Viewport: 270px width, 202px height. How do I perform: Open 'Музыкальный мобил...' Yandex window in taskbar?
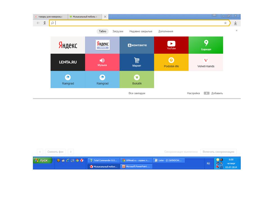pyautogui.click(x=104, y=166)
